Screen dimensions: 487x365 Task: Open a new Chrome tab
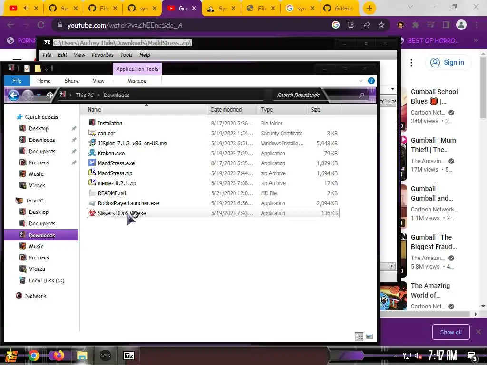(x=369, y=8)
